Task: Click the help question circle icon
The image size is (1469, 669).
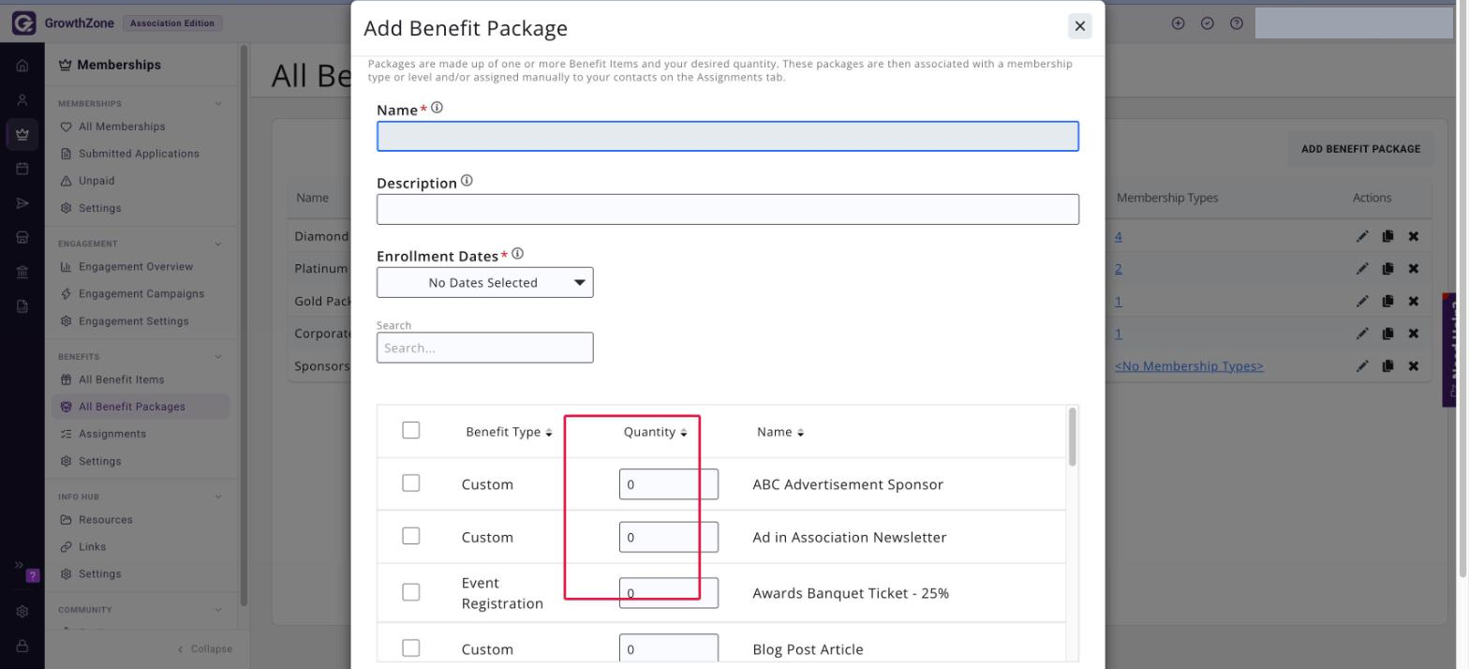Action: point(1237,23)
